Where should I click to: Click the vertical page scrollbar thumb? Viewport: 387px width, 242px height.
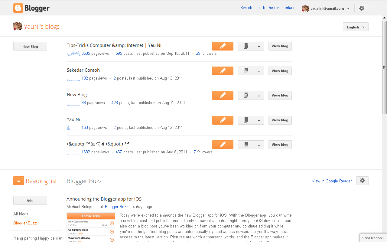(384, 67)
